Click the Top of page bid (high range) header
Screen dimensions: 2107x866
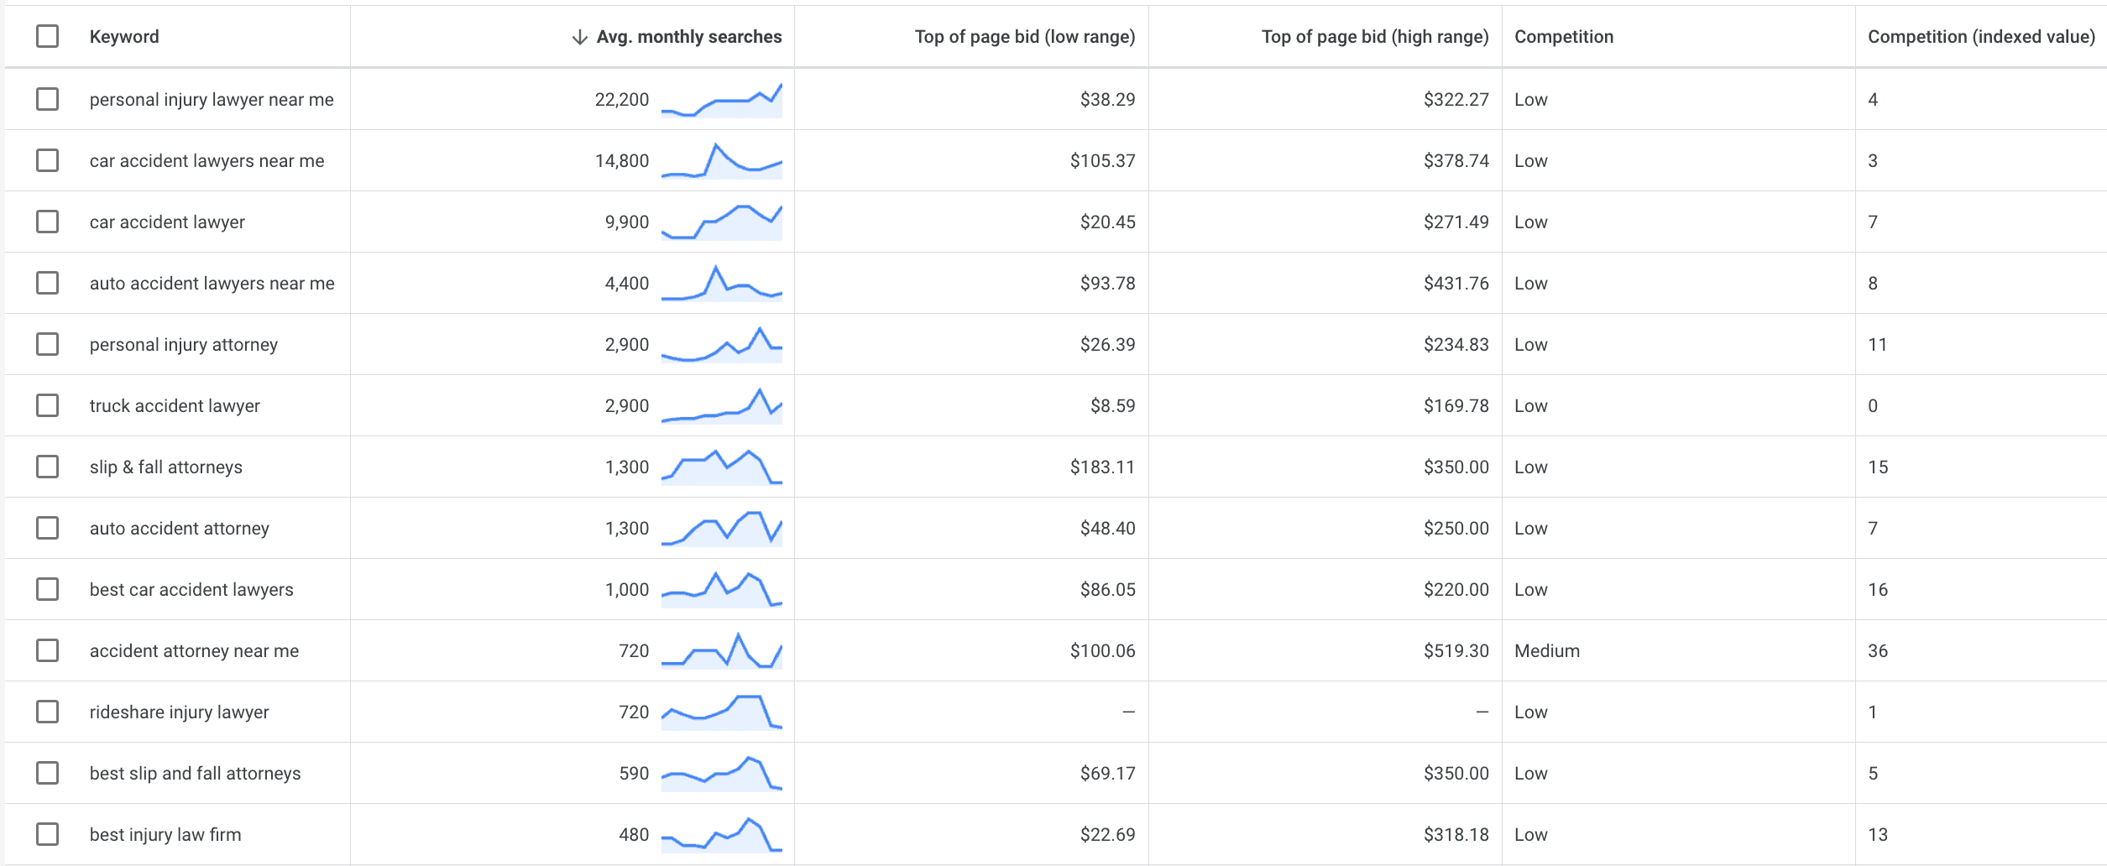[x=1374, y=37]
